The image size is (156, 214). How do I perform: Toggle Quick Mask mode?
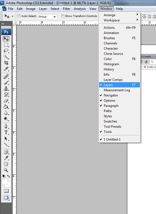pyautogui.click(x=6, y=191)
